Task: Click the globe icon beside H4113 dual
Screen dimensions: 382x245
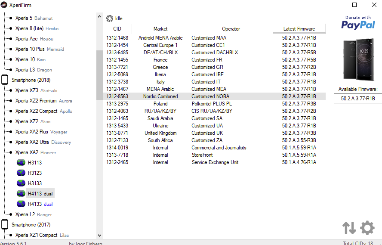Action: point(21,194)
